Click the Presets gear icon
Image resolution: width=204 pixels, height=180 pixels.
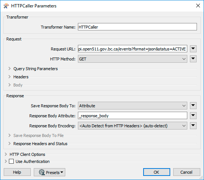click(x=42, y=172)
